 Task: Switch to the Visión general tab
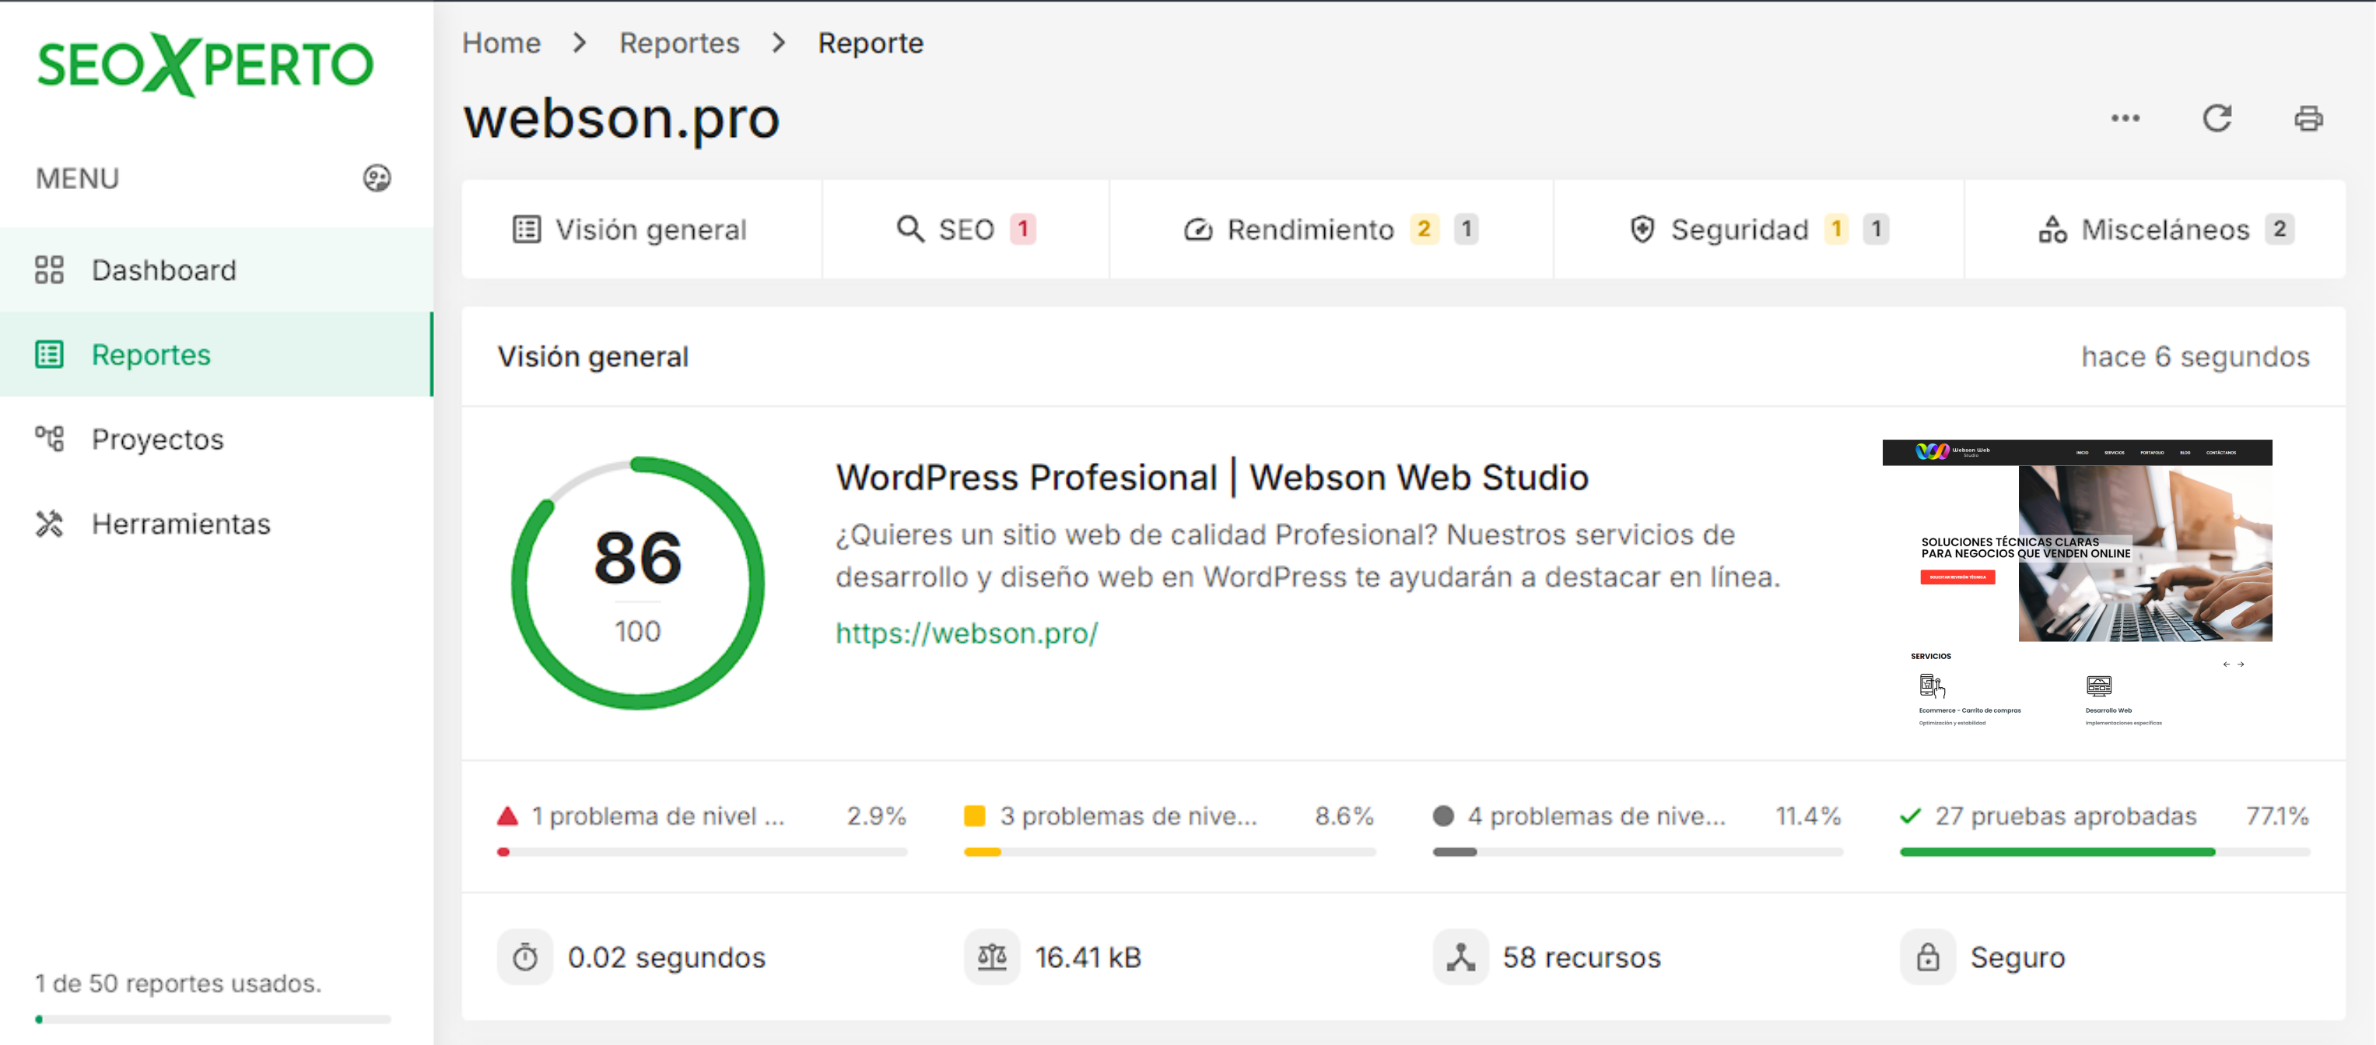(642, 229)
